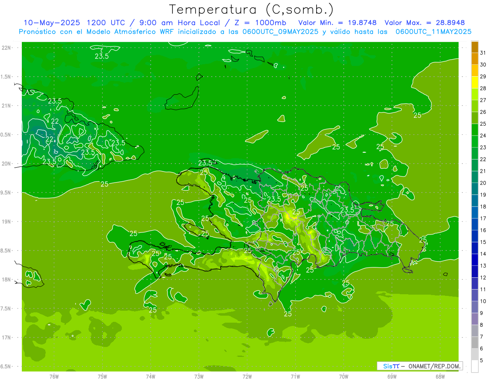Pick the legend swatch between 19 and 20

(475, 189)
